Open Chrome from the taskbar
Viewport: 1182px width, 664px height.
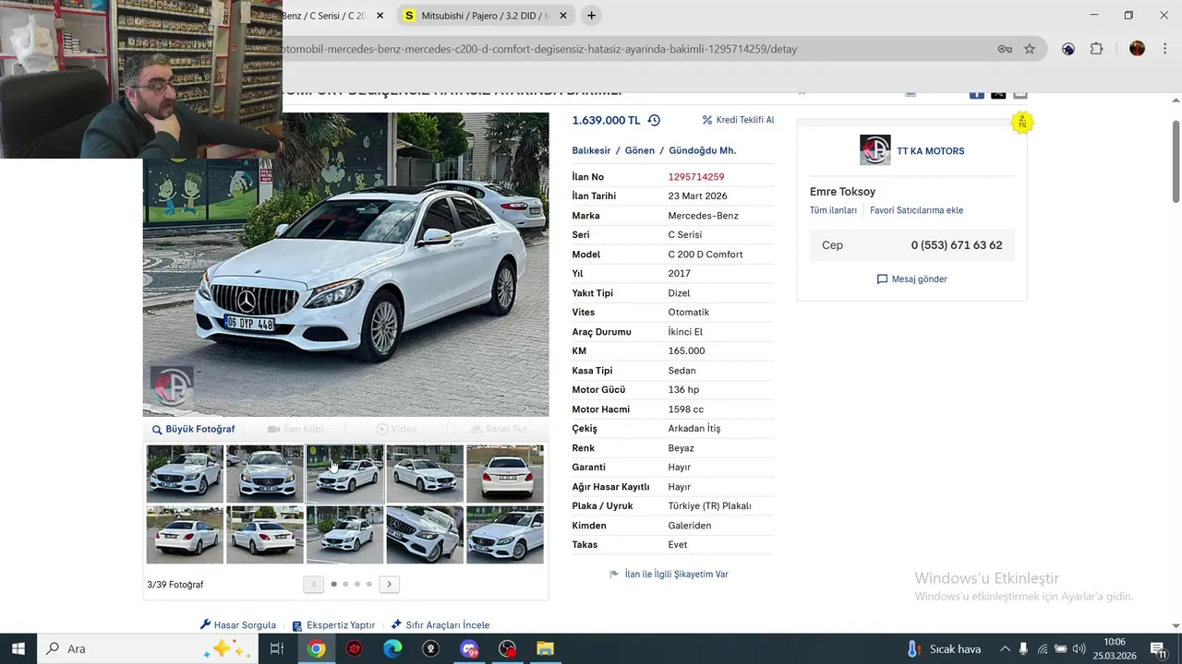316,648
